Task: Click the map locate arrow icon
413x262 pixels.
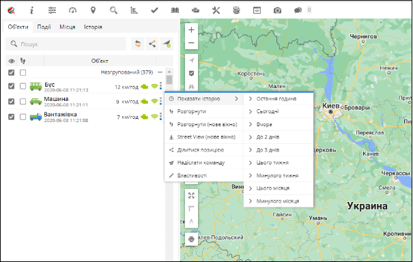Action: pos(192,60)
